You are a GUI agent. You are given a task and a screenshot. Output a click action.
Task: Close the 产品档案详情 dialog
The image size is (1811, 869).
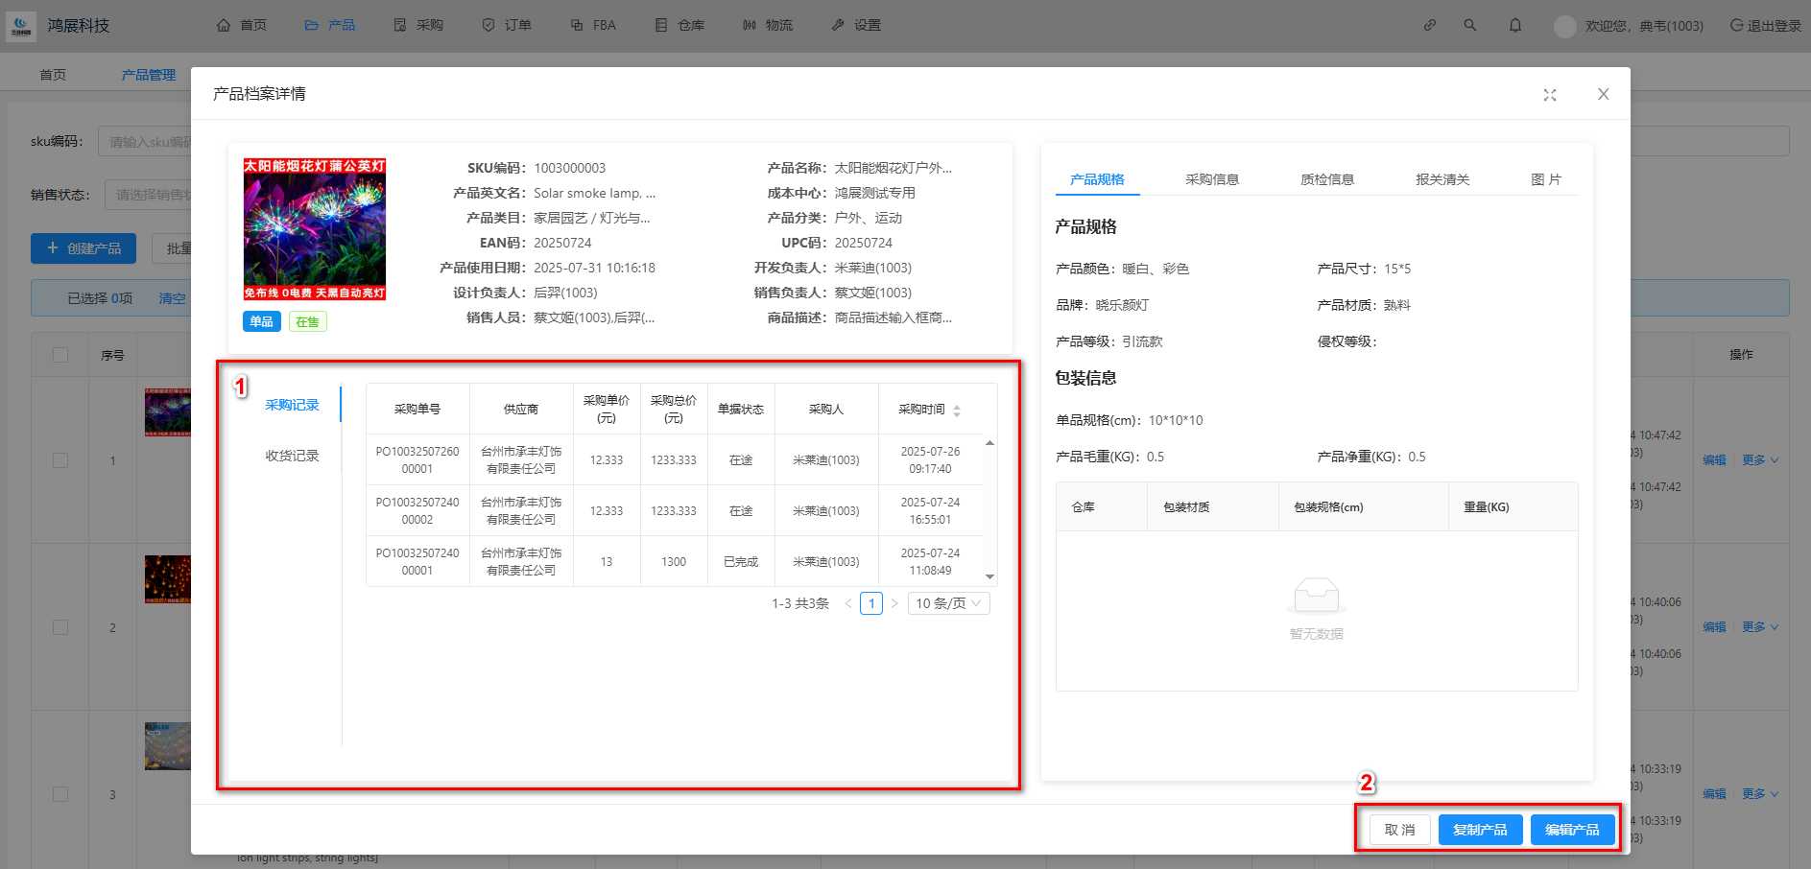point(1603,94)
